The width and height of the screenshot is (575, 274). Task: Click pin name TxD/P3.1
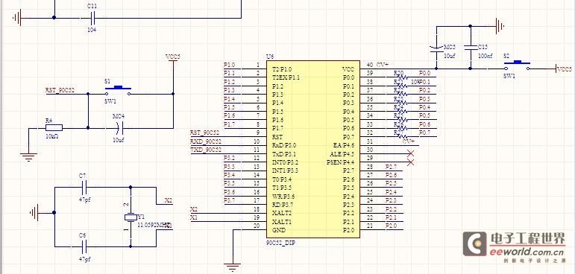coord(284,154)
